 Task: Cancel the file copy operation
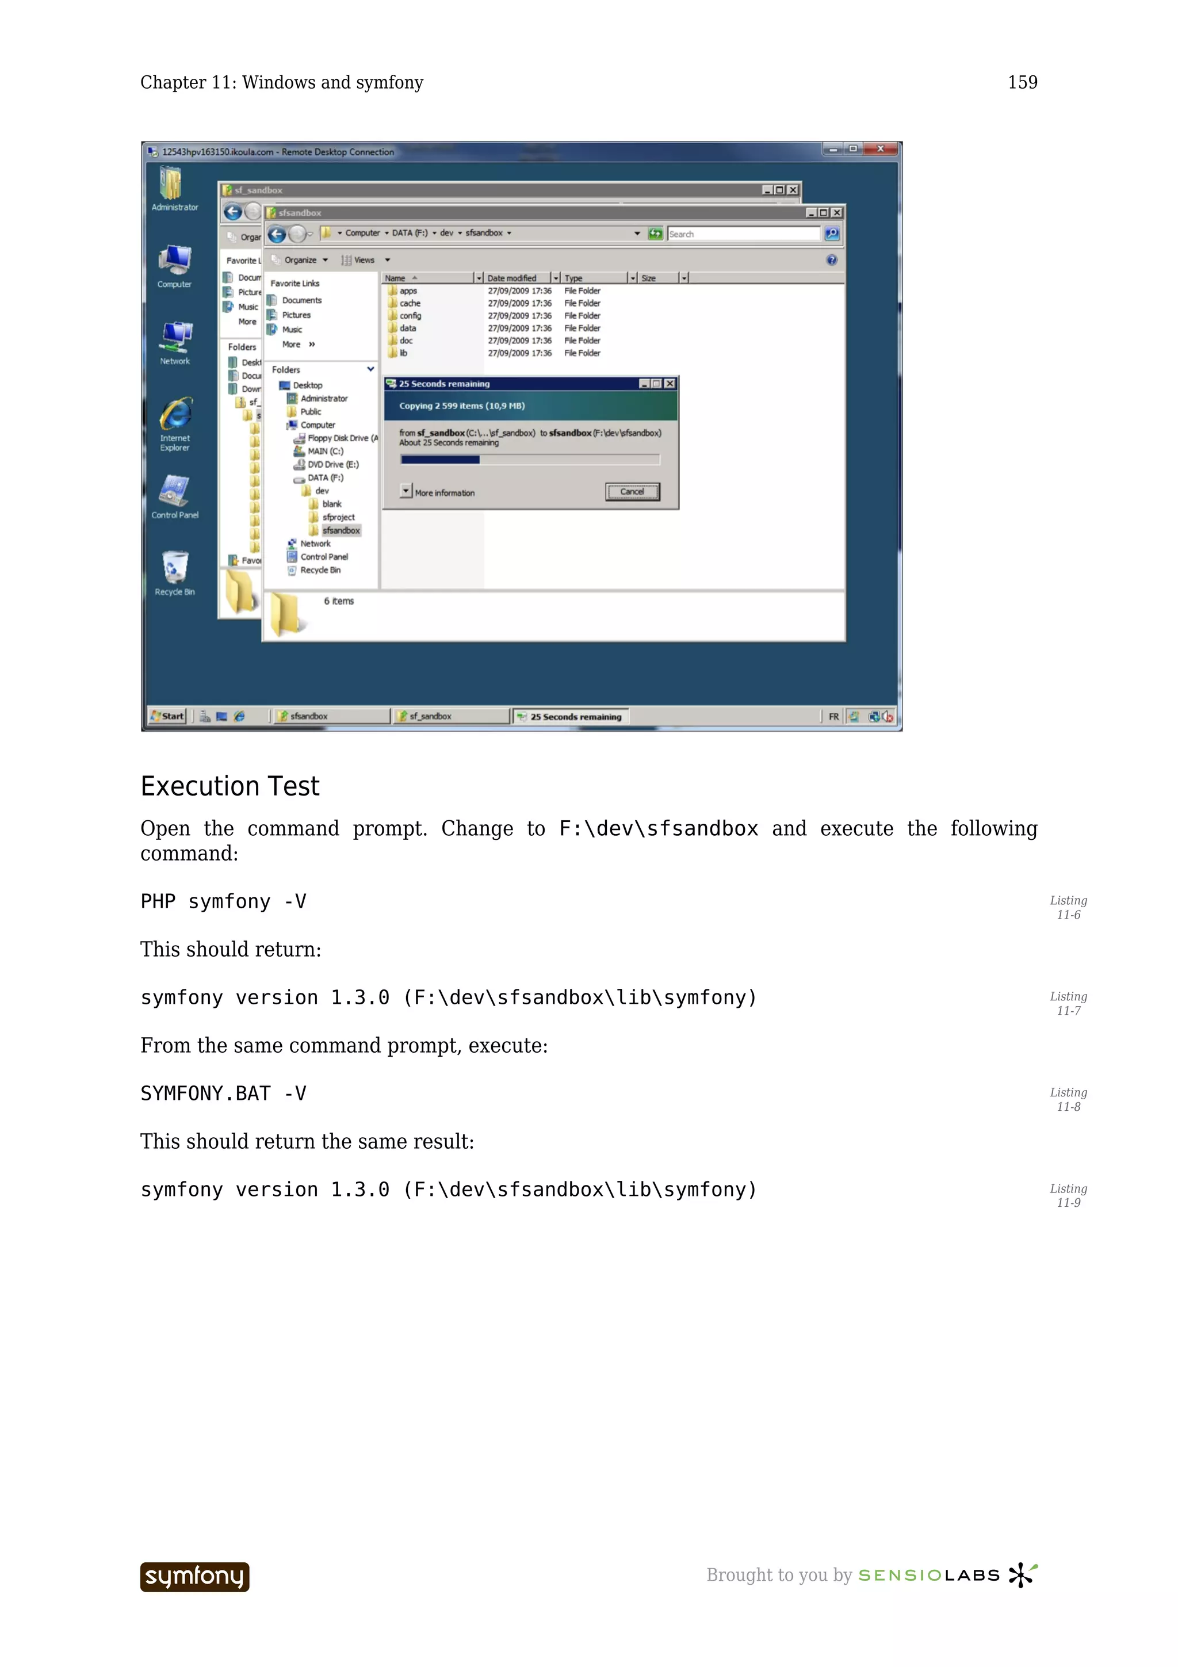[632, 492]
